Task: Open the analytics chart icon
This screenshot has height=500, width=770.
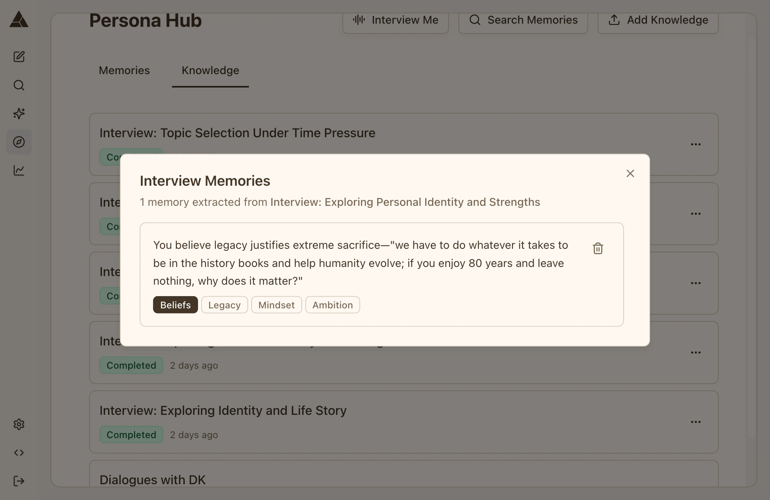Action: [x=19, y=170]
